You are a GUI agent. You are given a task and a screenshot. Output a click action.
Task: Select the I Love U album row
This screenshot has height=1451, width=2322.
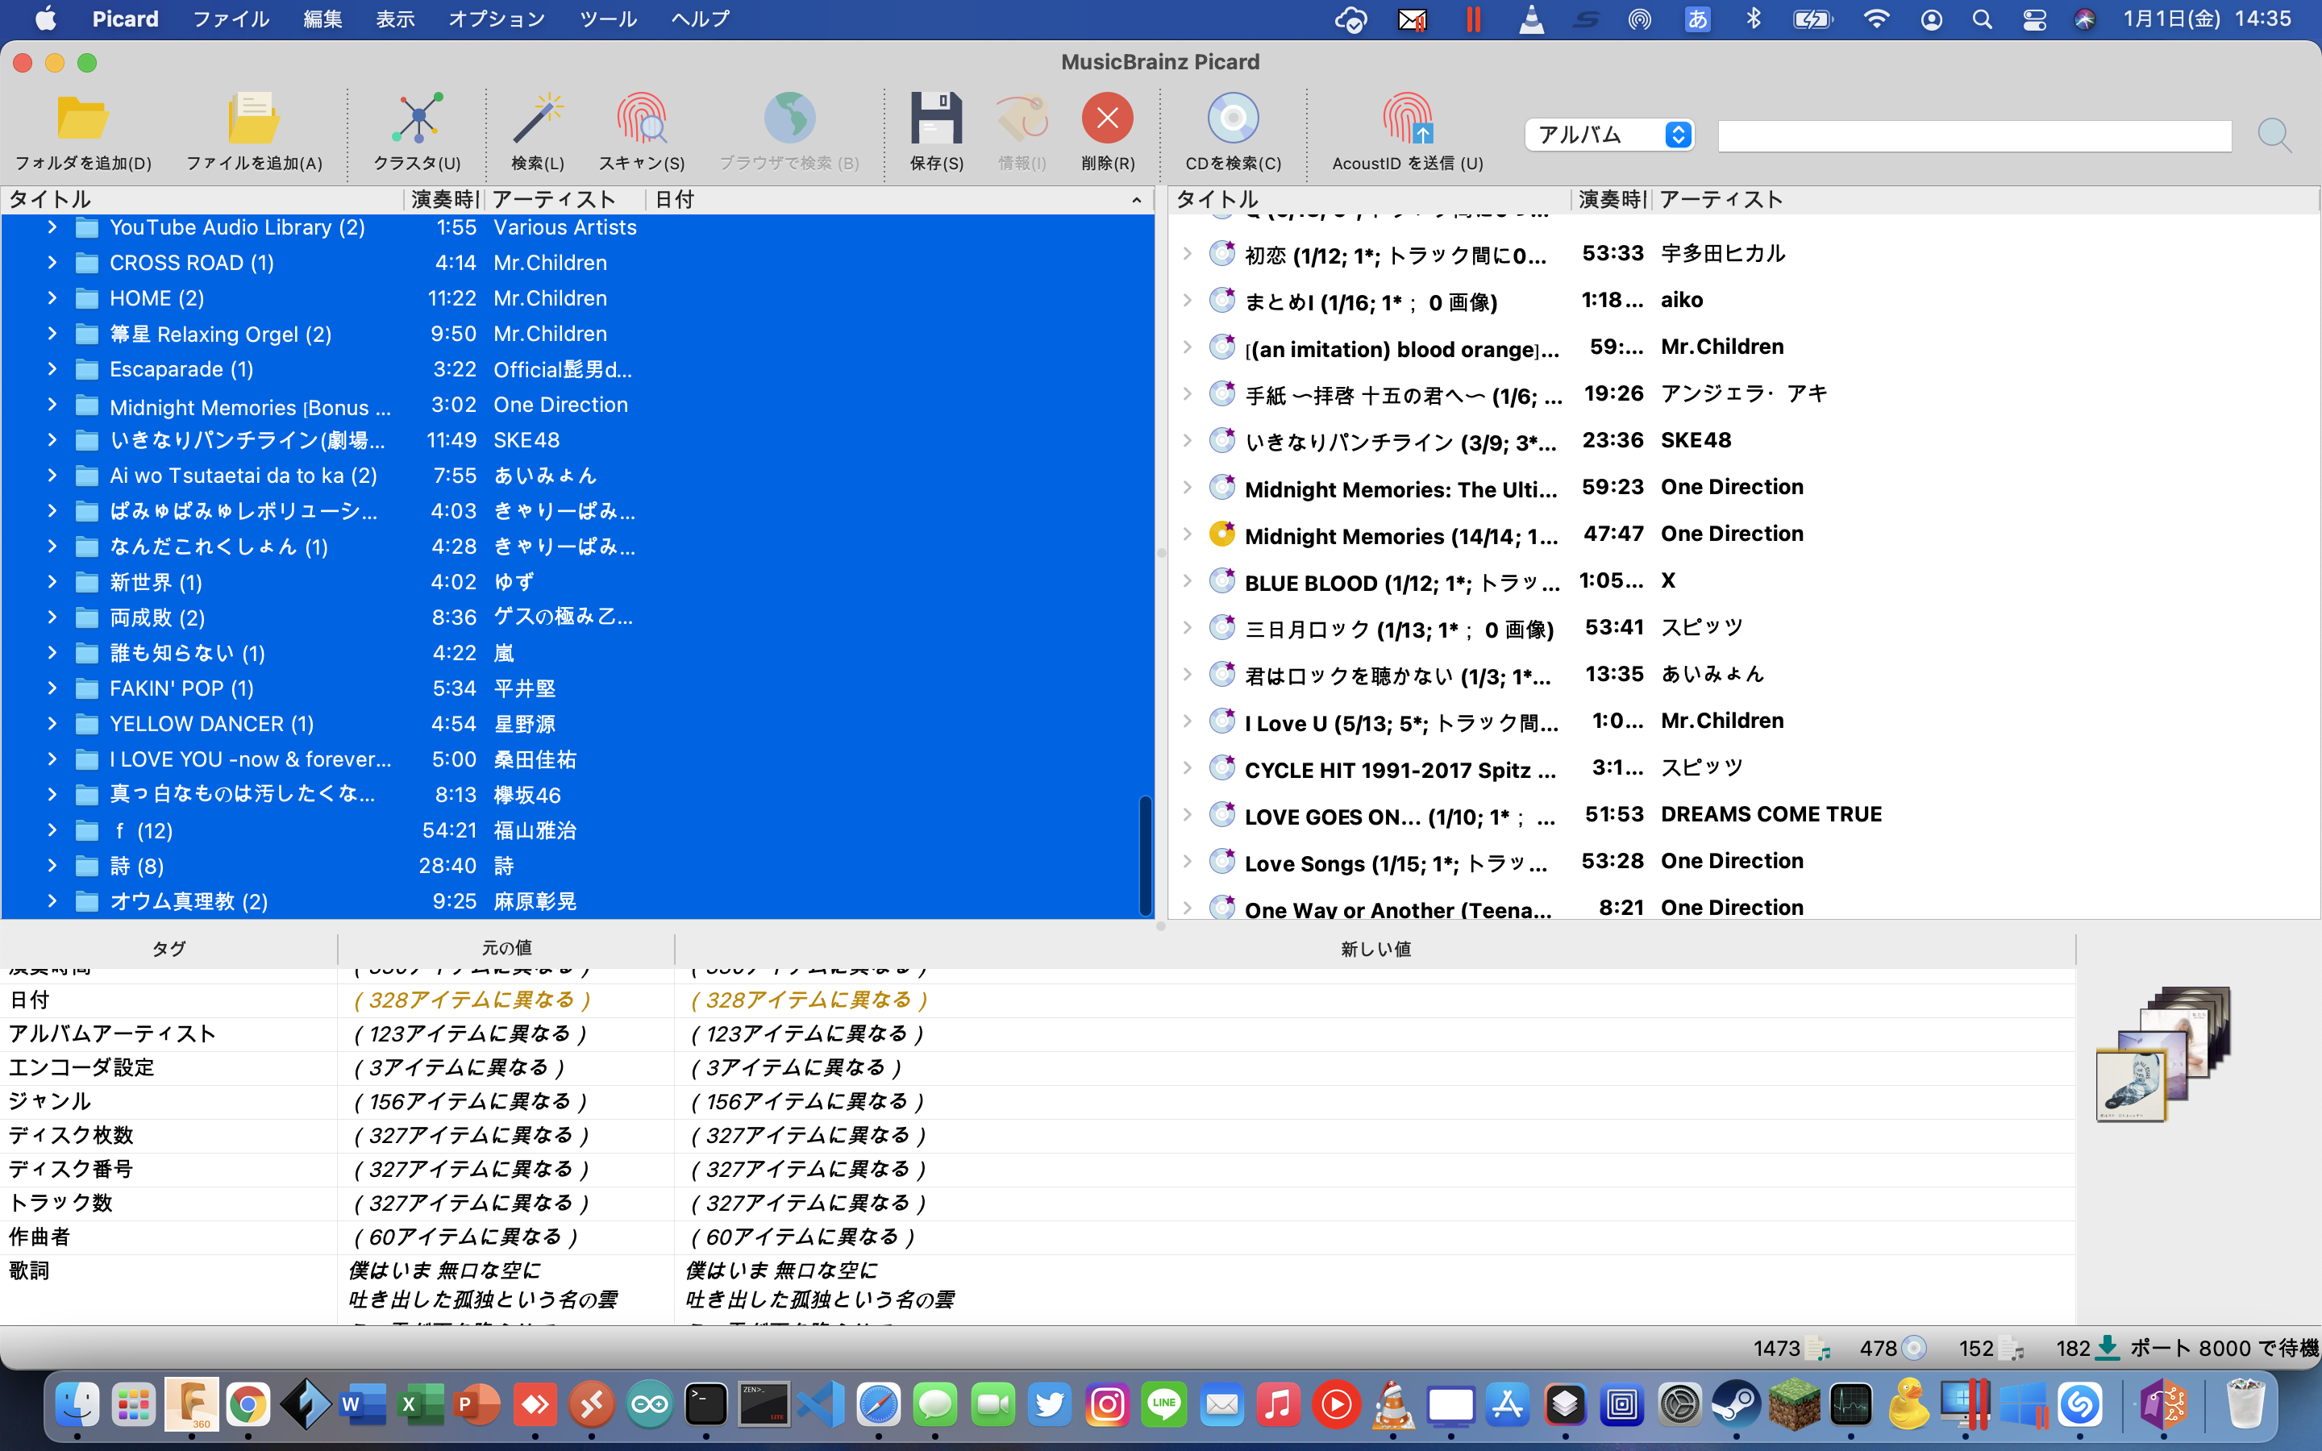[1742, 721]
